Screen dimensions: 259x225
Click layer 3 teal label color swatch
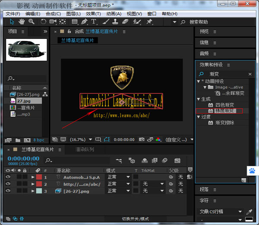39,191
